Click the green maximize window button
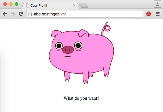The height and width of the screenshot is (112, 163). (17, 4)
